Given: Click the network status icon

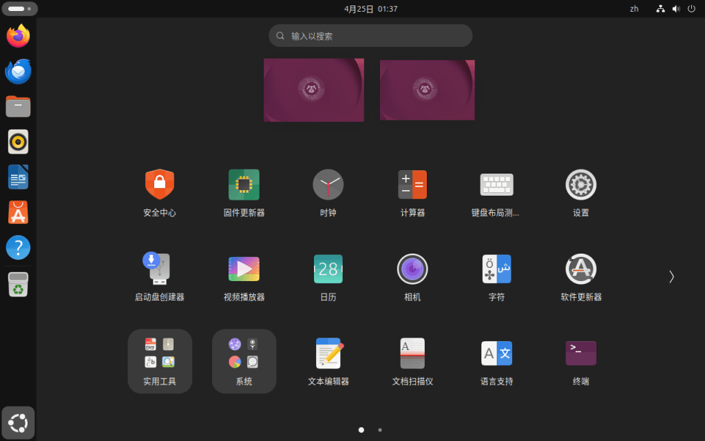Looking at the screenshot, I should pyautogui.click(x=660, y=8).
